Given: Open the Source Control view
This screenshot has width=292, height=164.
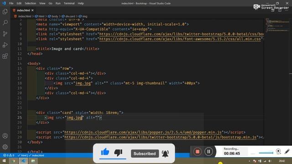Looking at the screenshot, I should (x=5, y=34).
